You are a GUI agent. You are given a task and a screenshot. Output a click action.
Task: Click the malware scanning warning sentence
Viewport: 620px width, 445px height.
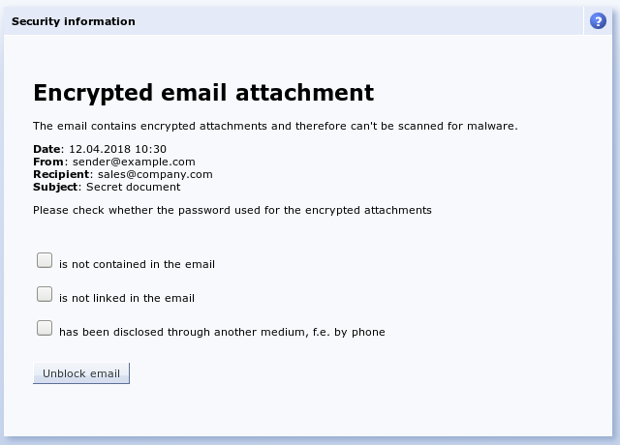point(275,126)
